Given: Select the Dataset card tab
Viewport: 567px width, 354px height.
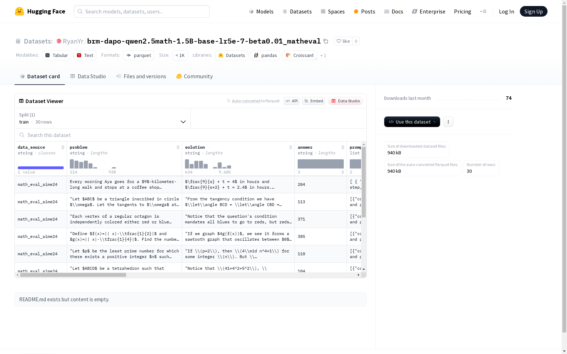Looking at the screenshot, I should pos(40,76).
